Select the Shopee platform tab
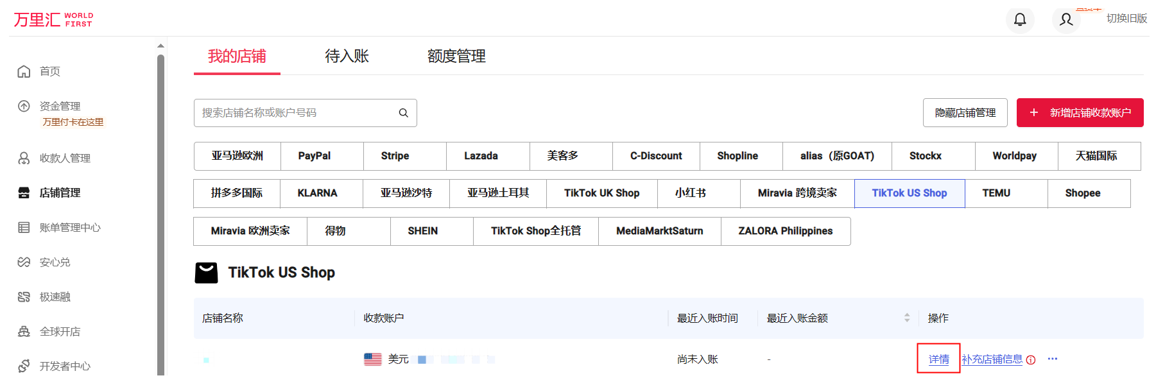This screenshot has height=387, width=1156. click(x=1089, y=193)
